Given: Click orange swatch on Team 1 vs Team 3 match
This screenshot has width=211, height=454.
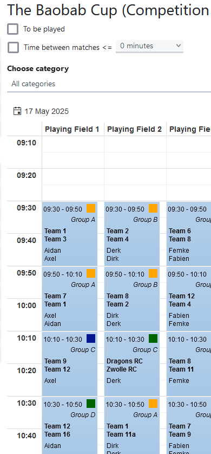Looking at the screenshot, I should pyautogui.click(x=91, y=208).
